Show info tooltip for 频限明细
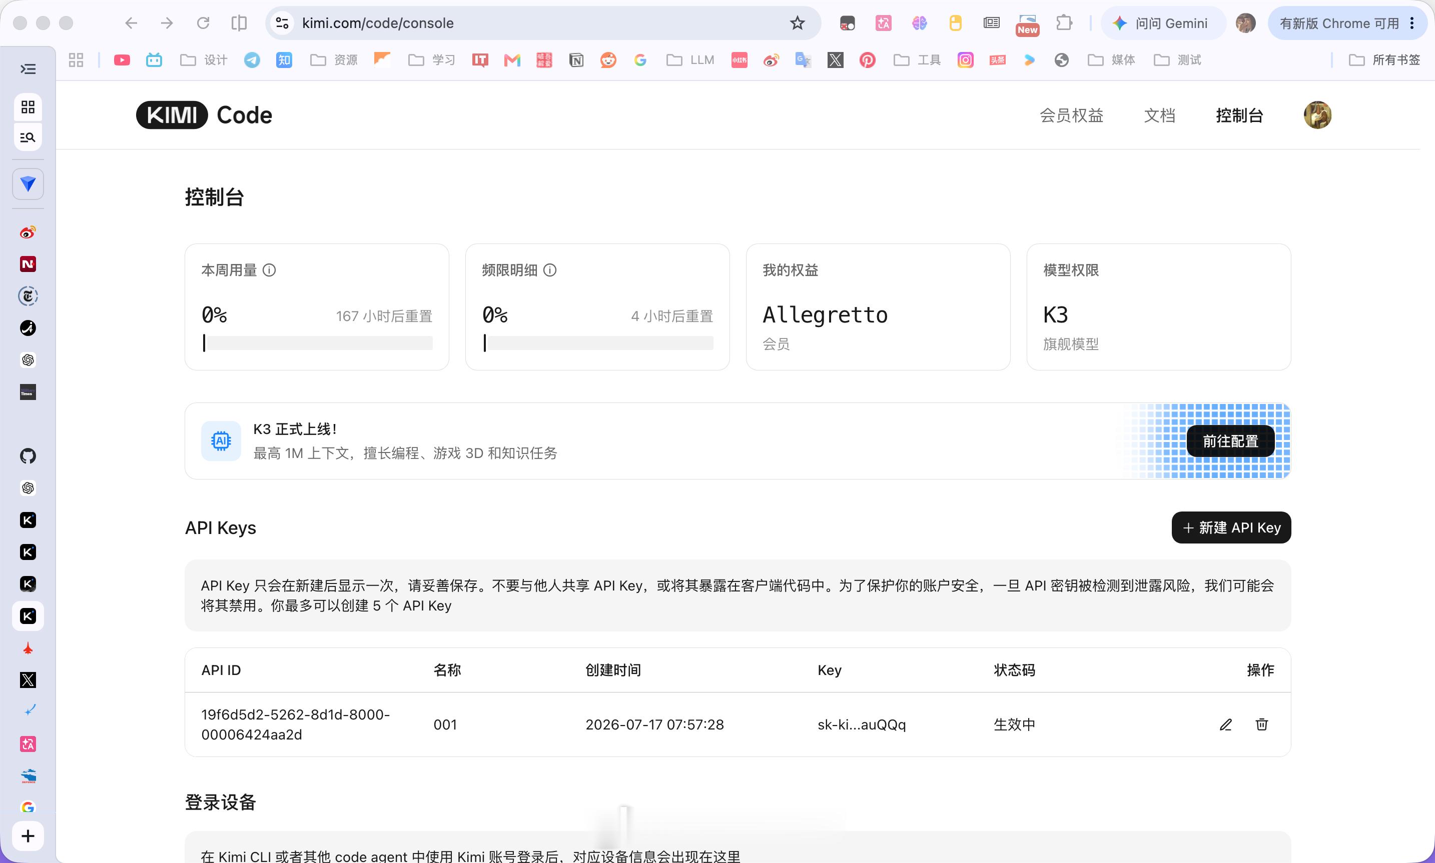 pyautogui.click(x=550, y=270)
